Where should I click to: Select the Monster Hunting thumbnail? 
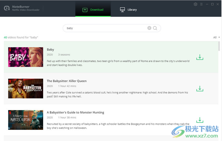(x=26, y=120)
